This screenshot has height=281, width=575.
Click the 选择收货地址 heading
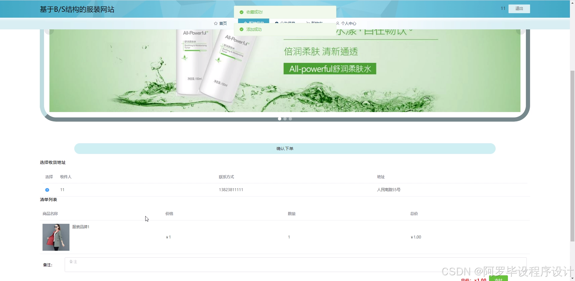point(53,162)
